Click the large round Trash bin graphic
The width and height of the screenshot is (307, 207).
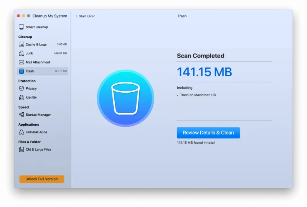pyautogui.click(x=125, y=98)
